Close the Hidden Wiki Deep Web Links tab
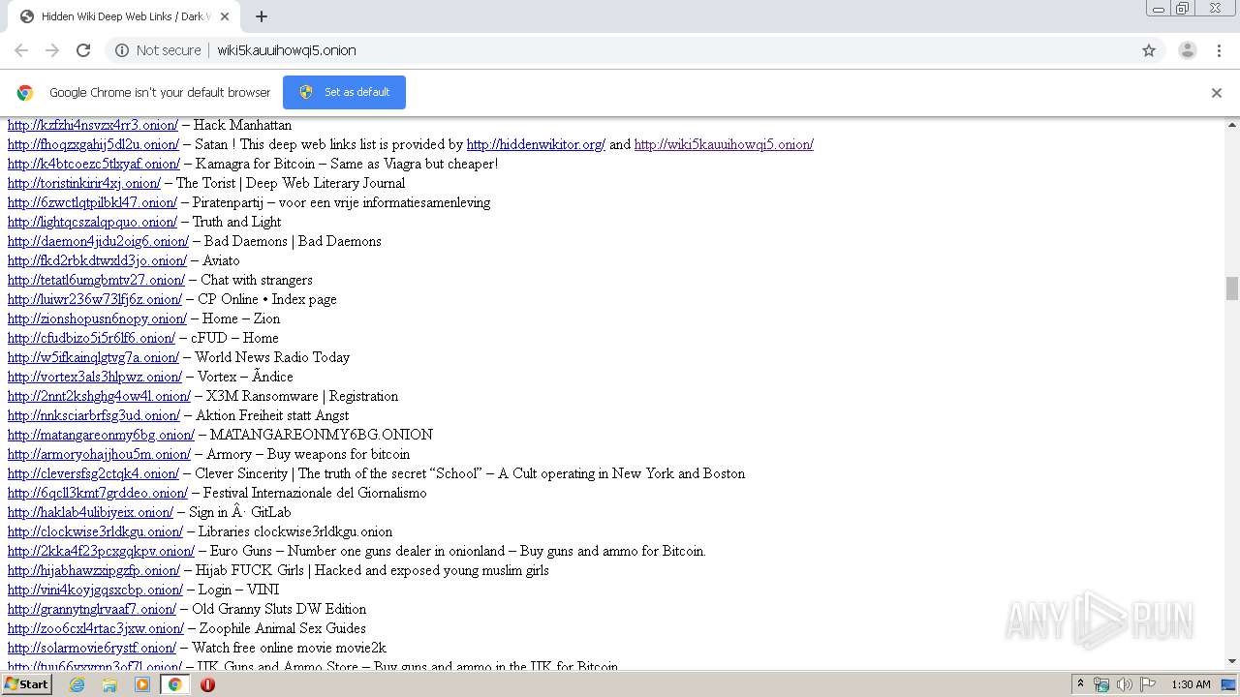1240x697 pixels. pyautogui.click(x=225, y=16)
